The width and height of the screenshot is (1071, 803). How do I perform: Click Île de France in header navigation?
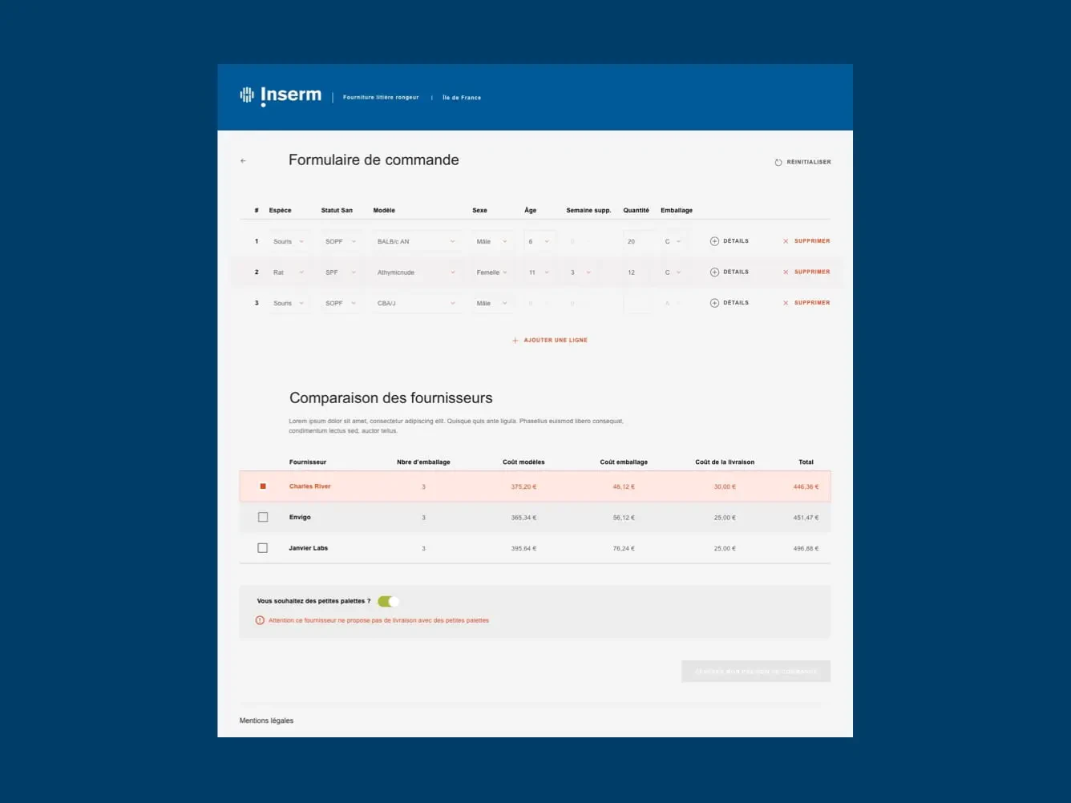tap(462, 98)
